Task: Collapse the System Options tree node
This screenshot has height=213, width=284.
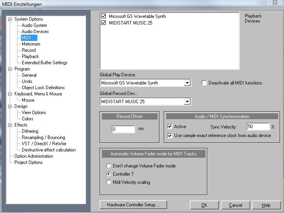Action: pos(10,19)
